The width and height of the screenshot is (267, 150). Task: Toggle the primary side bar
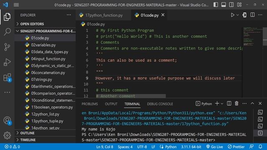pyautogui.click(x=216, y=5)
